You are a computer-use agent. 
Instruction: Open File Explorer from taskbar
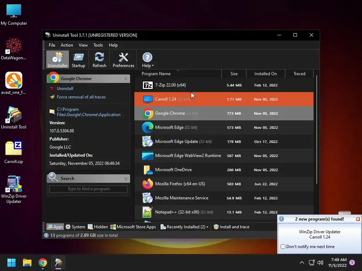(x=27, y=263)
